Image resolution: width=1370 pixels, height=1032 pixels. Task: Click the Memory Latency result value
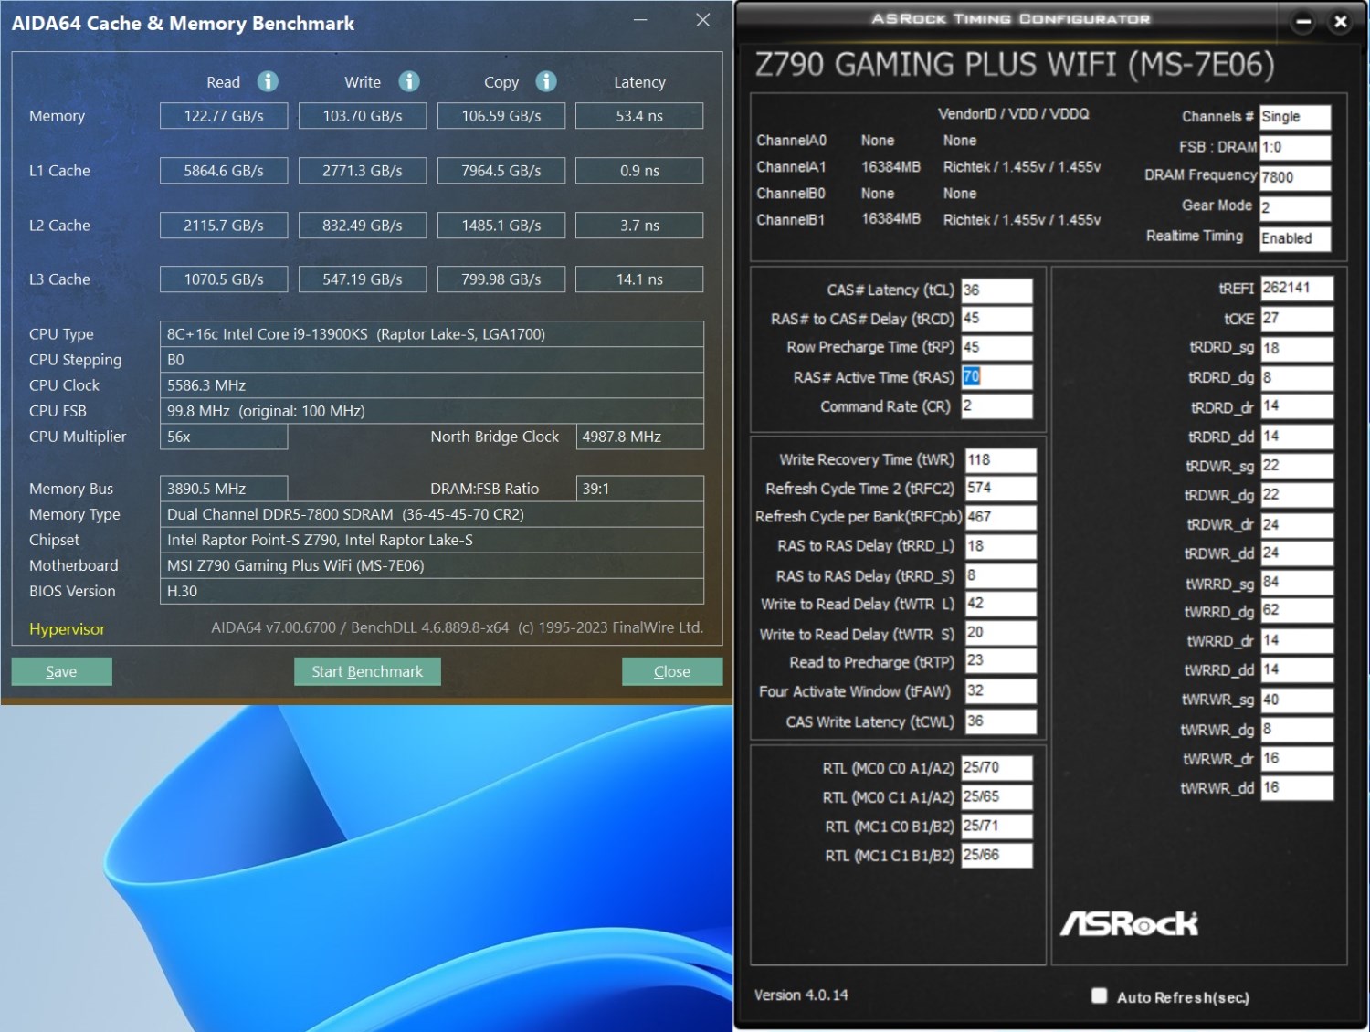639,116
